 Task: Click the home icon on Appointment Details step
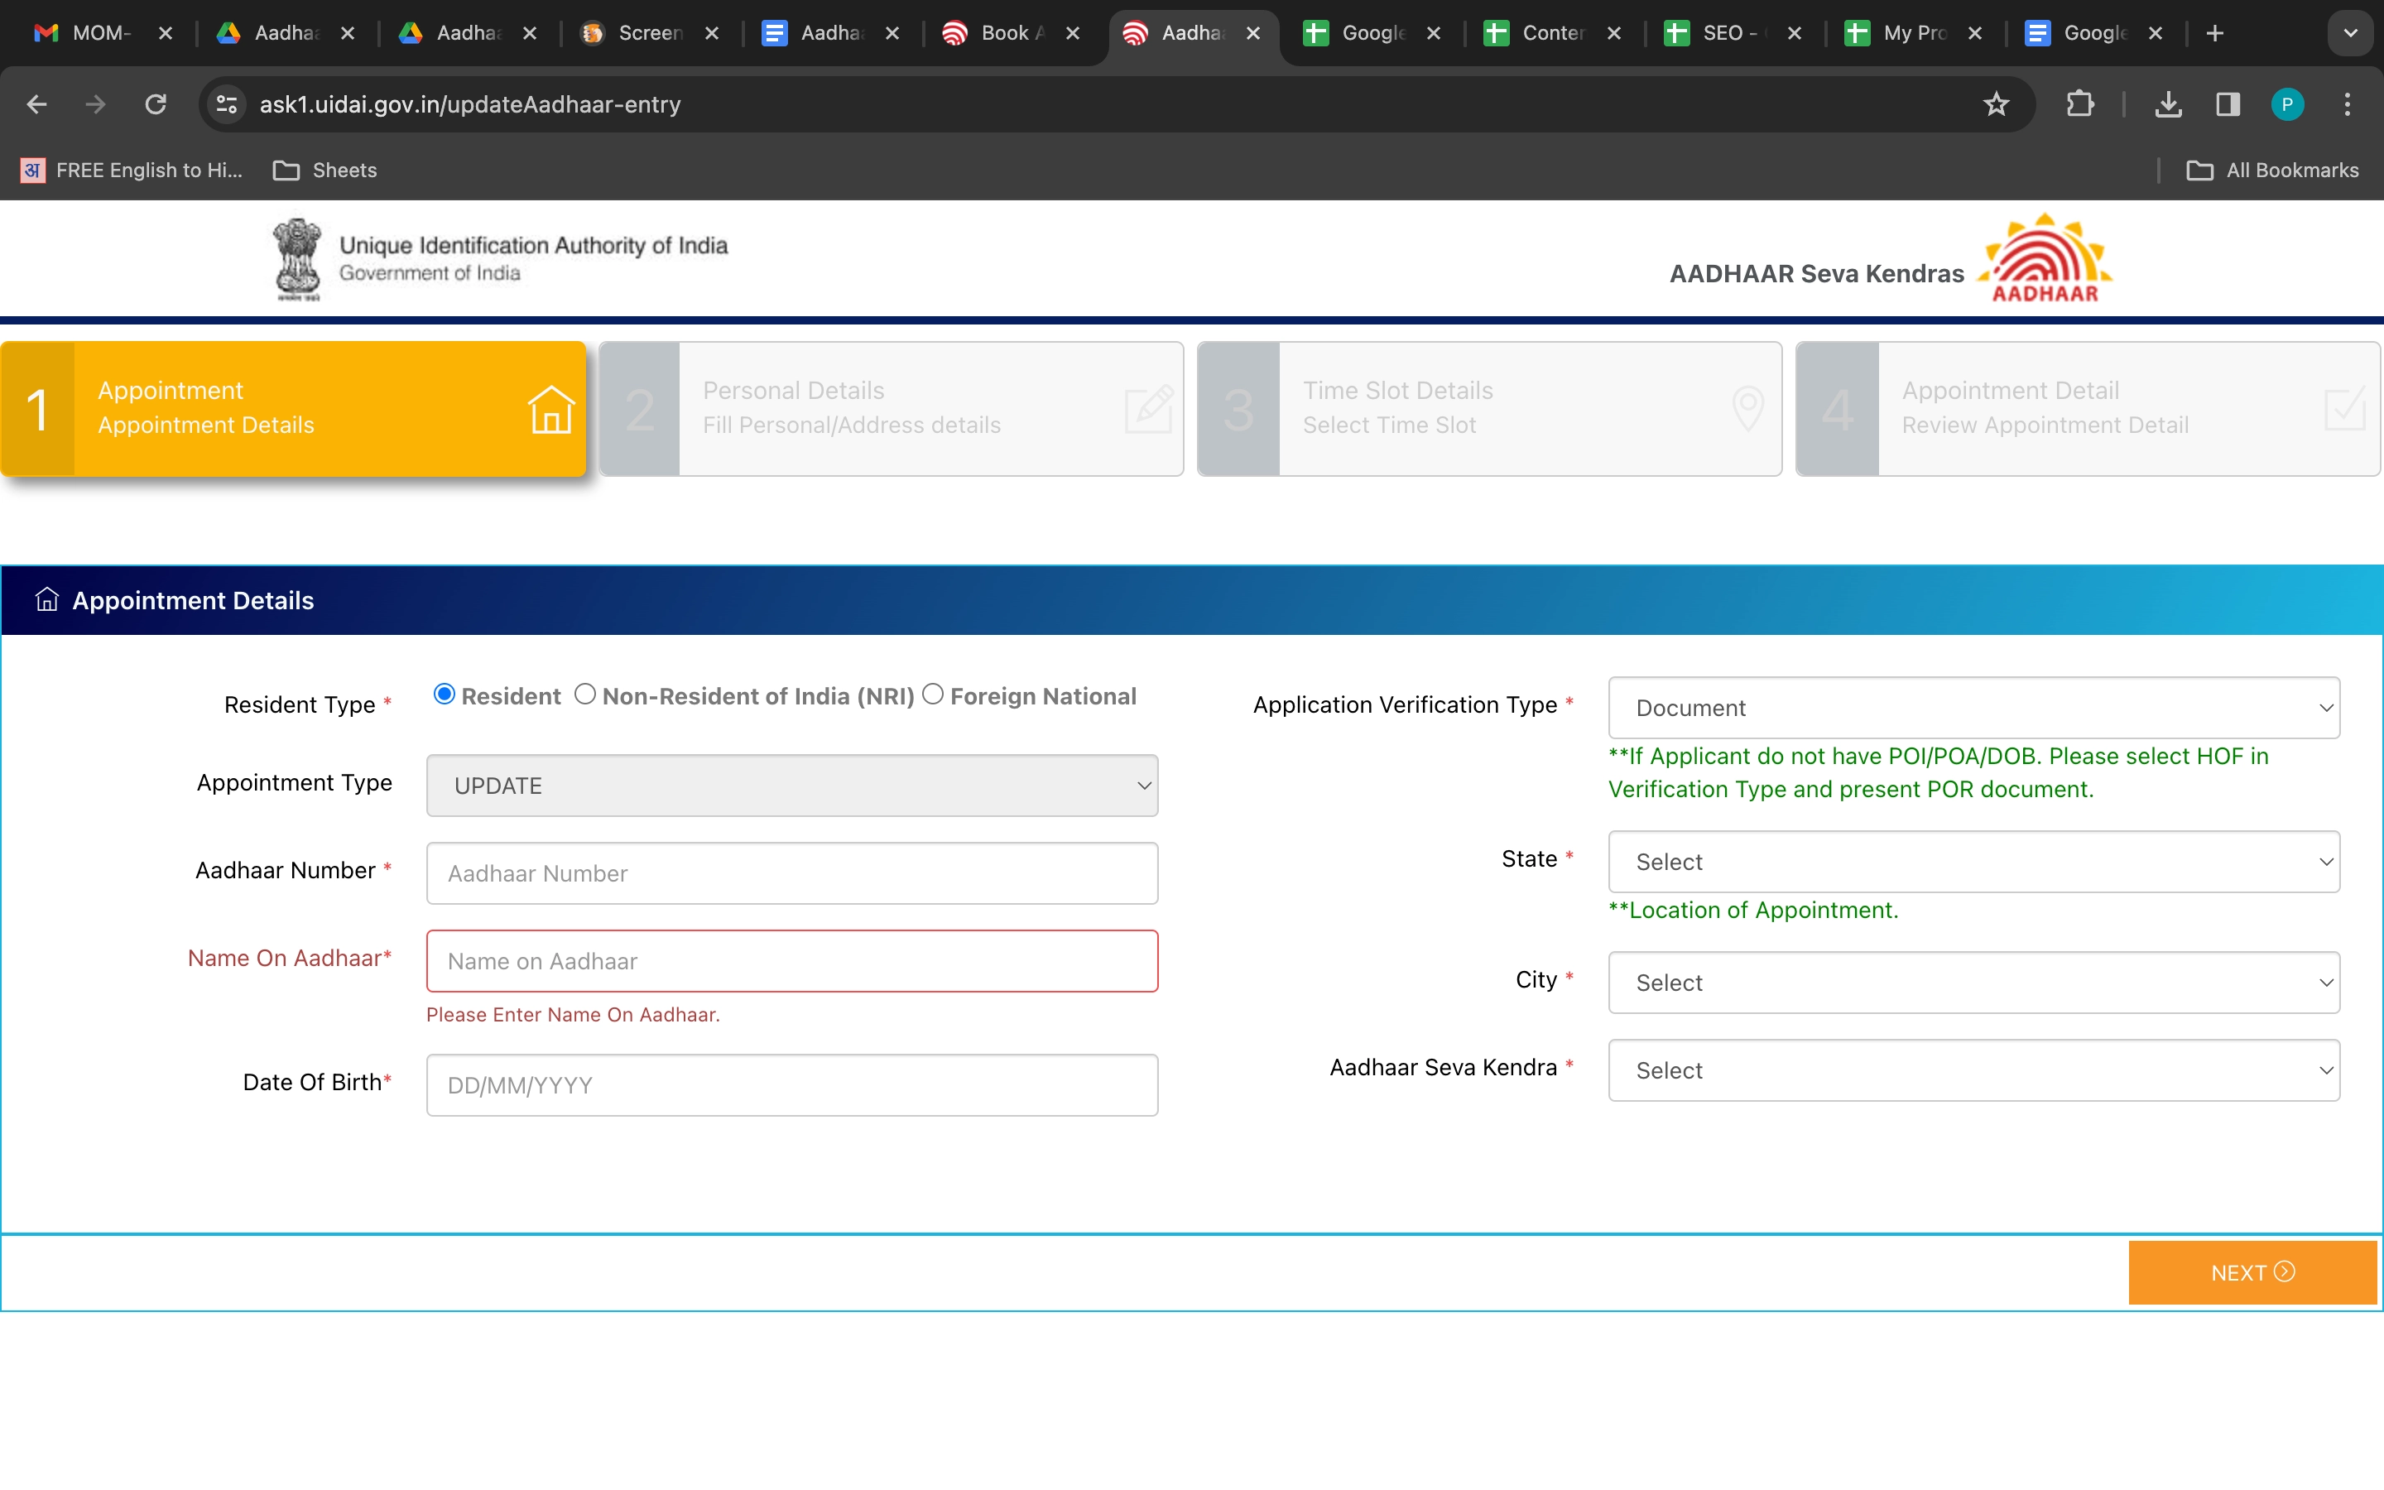click(550, 411)
